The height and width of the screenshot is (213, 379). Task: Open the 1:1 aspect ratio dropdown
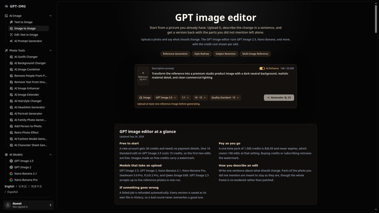pos(185,98)
